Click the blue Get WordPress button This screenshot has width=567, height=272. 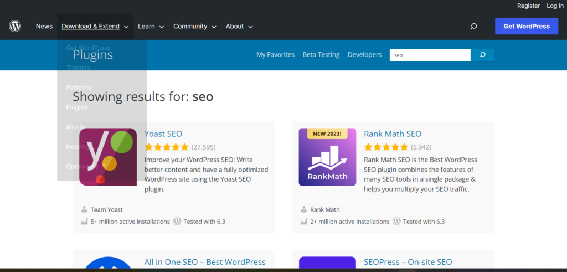(x=527, y=27)
